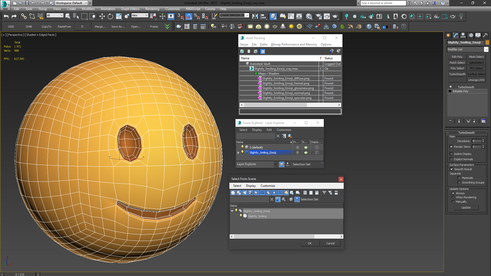The height and width of the screenshot is (276, 491).
Task: Enable Isoline Display checkbox
Action: 451,154
